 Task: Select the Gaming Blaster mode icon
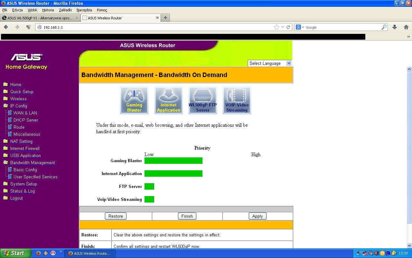(134, 100)
